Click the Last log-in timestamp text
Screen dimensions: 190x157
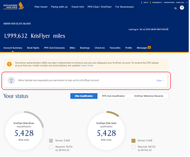(x=149, y=29)
